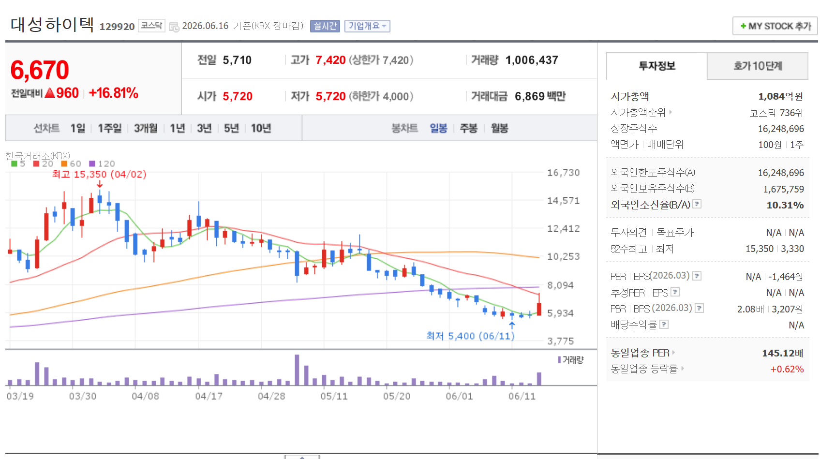820x459 pixels.
Task: Select the 월봉 monthly candle chart
Action: [499, 128]
